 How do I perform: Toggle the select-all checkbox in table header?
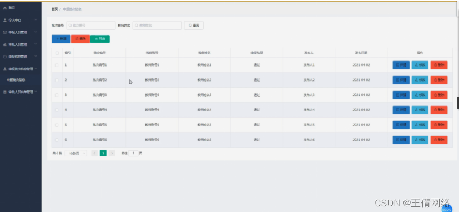click(x=57, y=53)
